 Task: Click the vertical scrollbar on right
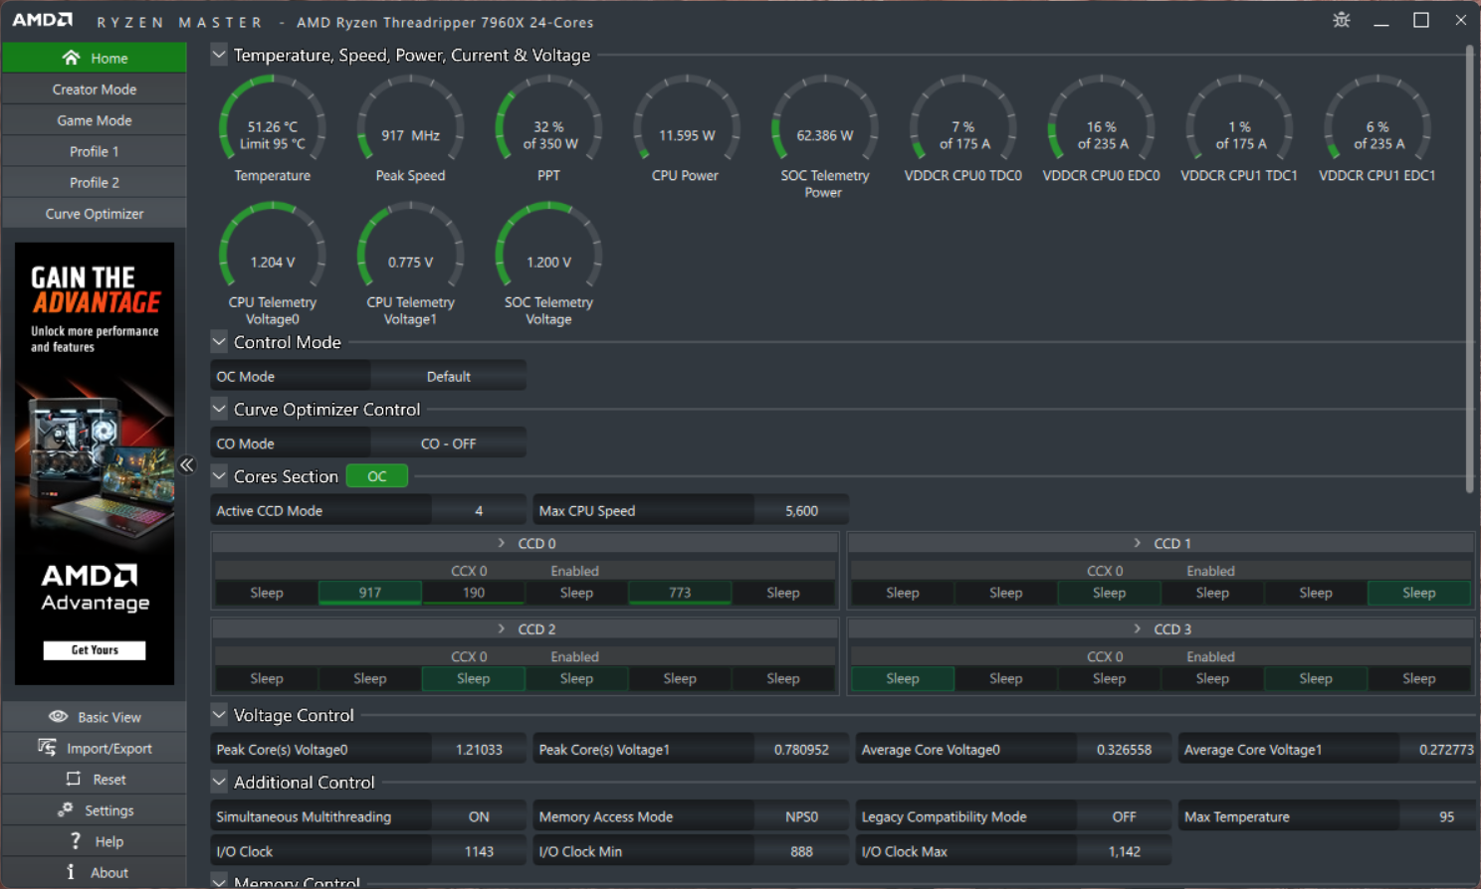coord(1469,268)
